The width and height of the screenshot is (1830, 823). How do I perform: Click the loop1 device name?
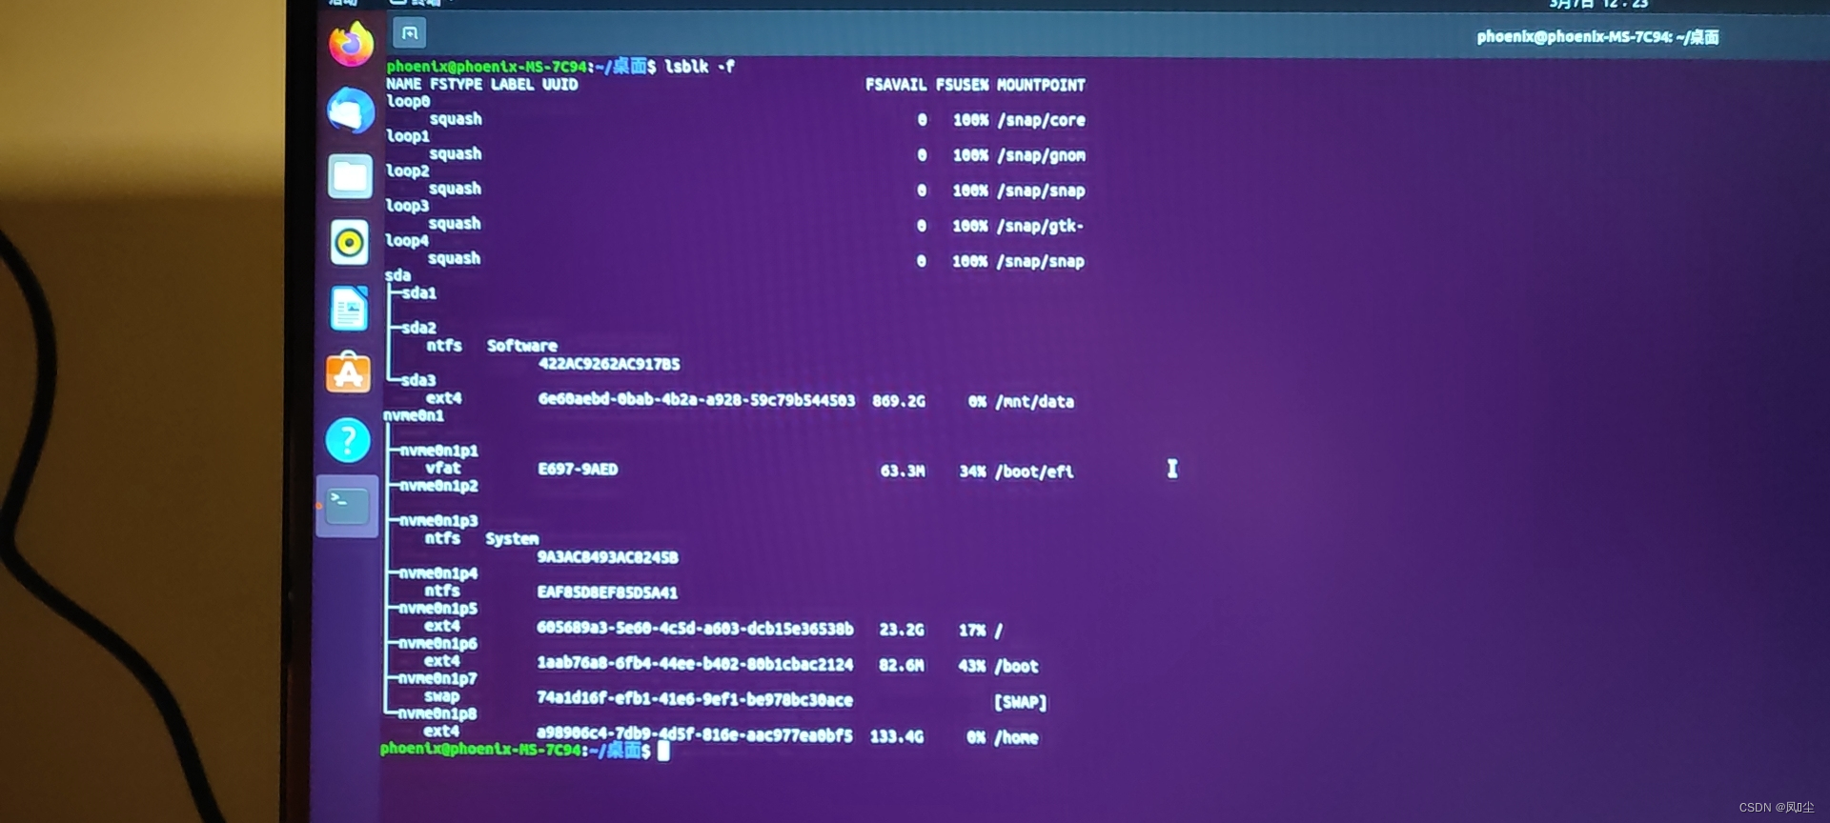[408, 136]
